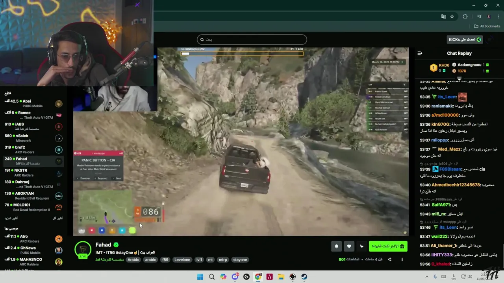
Task: Show hidden system tray icons chevron
Action: coord(426,277)
